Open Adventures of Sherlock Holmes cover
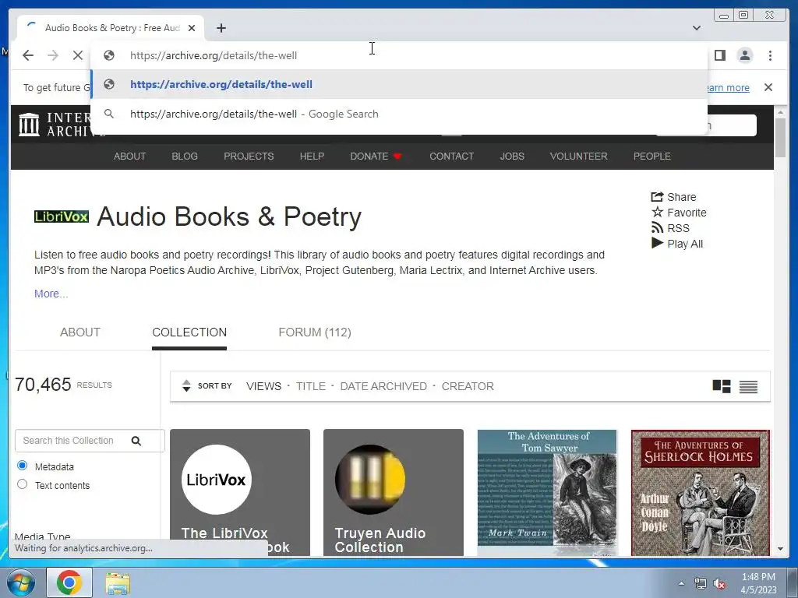Screen dimensions: 798x598 pos(701,492)
